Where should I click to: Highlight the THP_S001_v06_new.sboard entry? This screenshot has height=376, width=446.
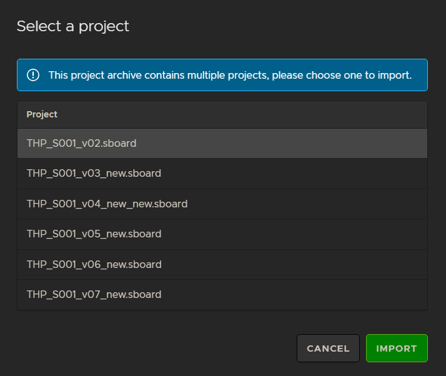94,264
